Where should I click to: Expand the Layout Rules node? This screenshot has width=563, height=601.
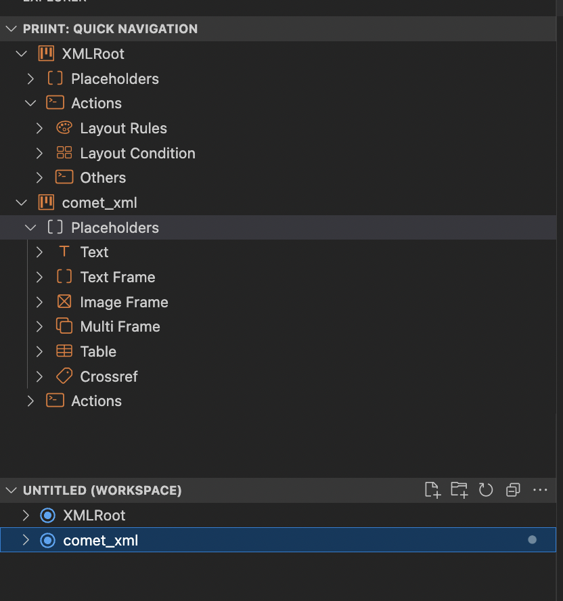point(39,128)
